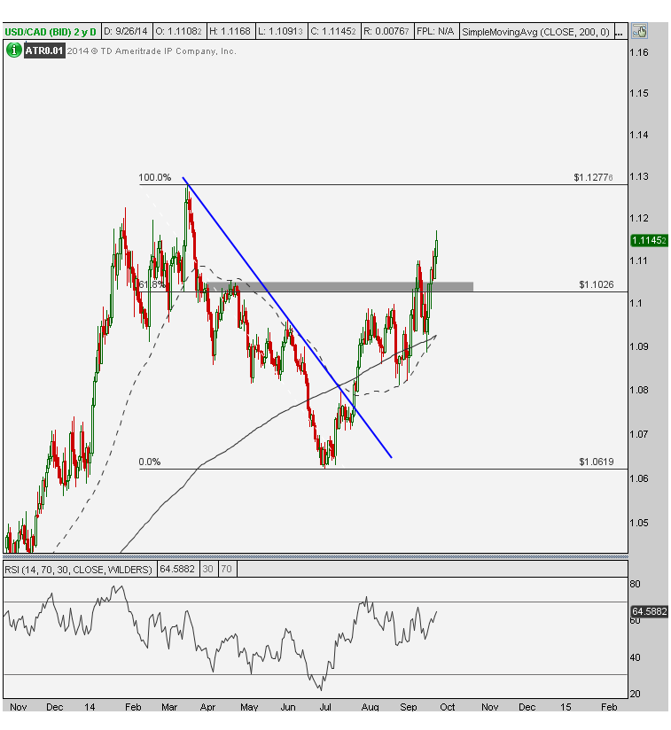The image size is (671, 730).
Task: Click the $1.1026 price level label
Action: click(x=597, y=284)
